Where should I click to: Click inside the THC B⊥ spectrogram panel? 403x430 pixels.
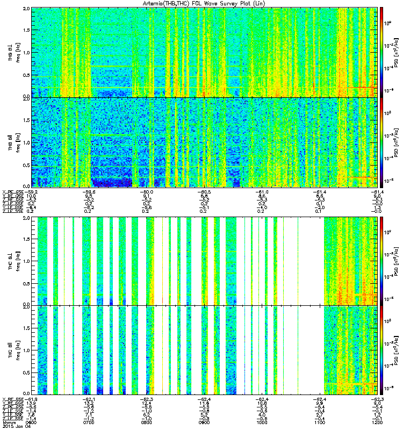click(205, 261)
